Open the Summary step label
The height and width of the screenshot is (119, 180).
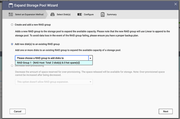[112, 15]
